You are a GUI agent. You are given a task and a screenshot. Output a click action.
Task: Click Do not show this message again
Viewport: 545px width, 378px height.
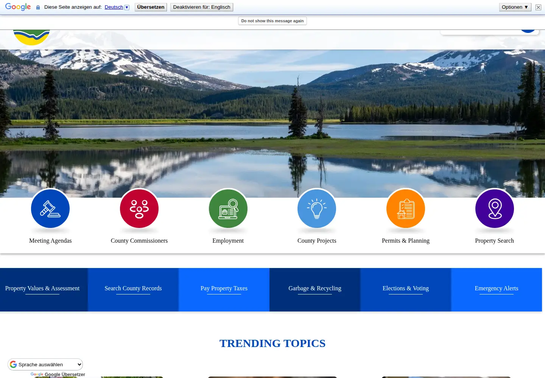[x=272, y=21]
